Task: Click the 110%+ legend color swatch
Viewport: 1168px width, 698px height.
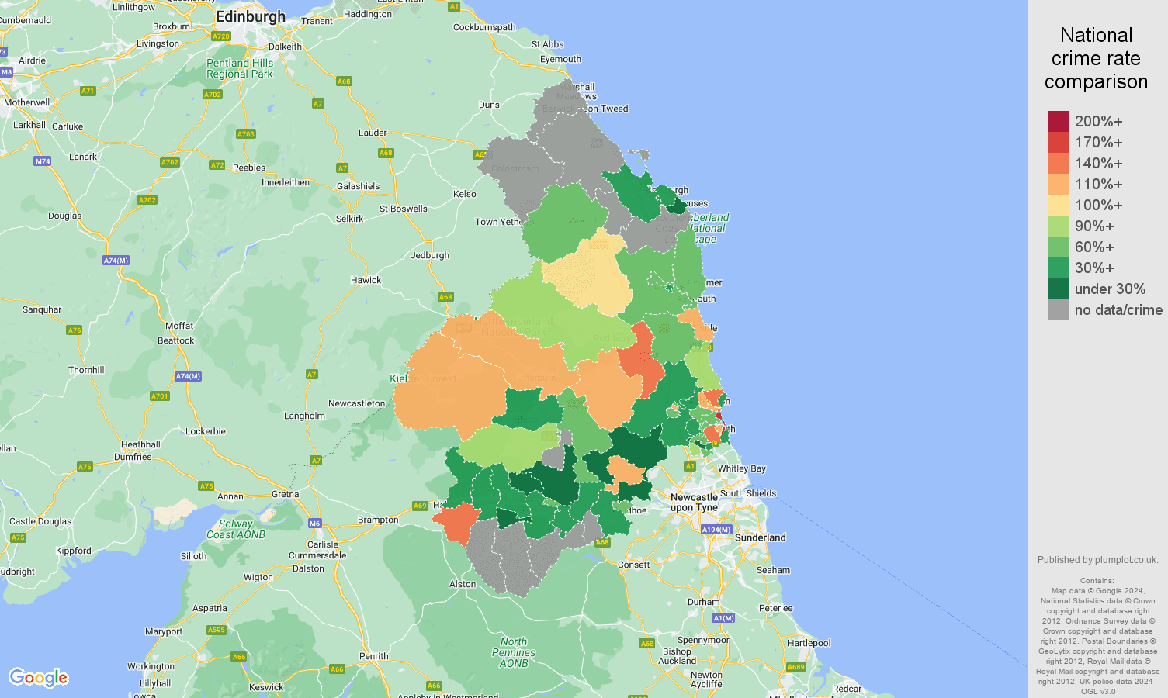Action: [x=1059, y=184]
